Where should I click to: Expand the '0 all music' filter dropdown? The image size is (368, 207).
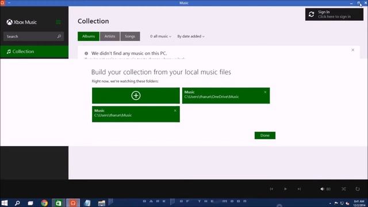point(160,36)
